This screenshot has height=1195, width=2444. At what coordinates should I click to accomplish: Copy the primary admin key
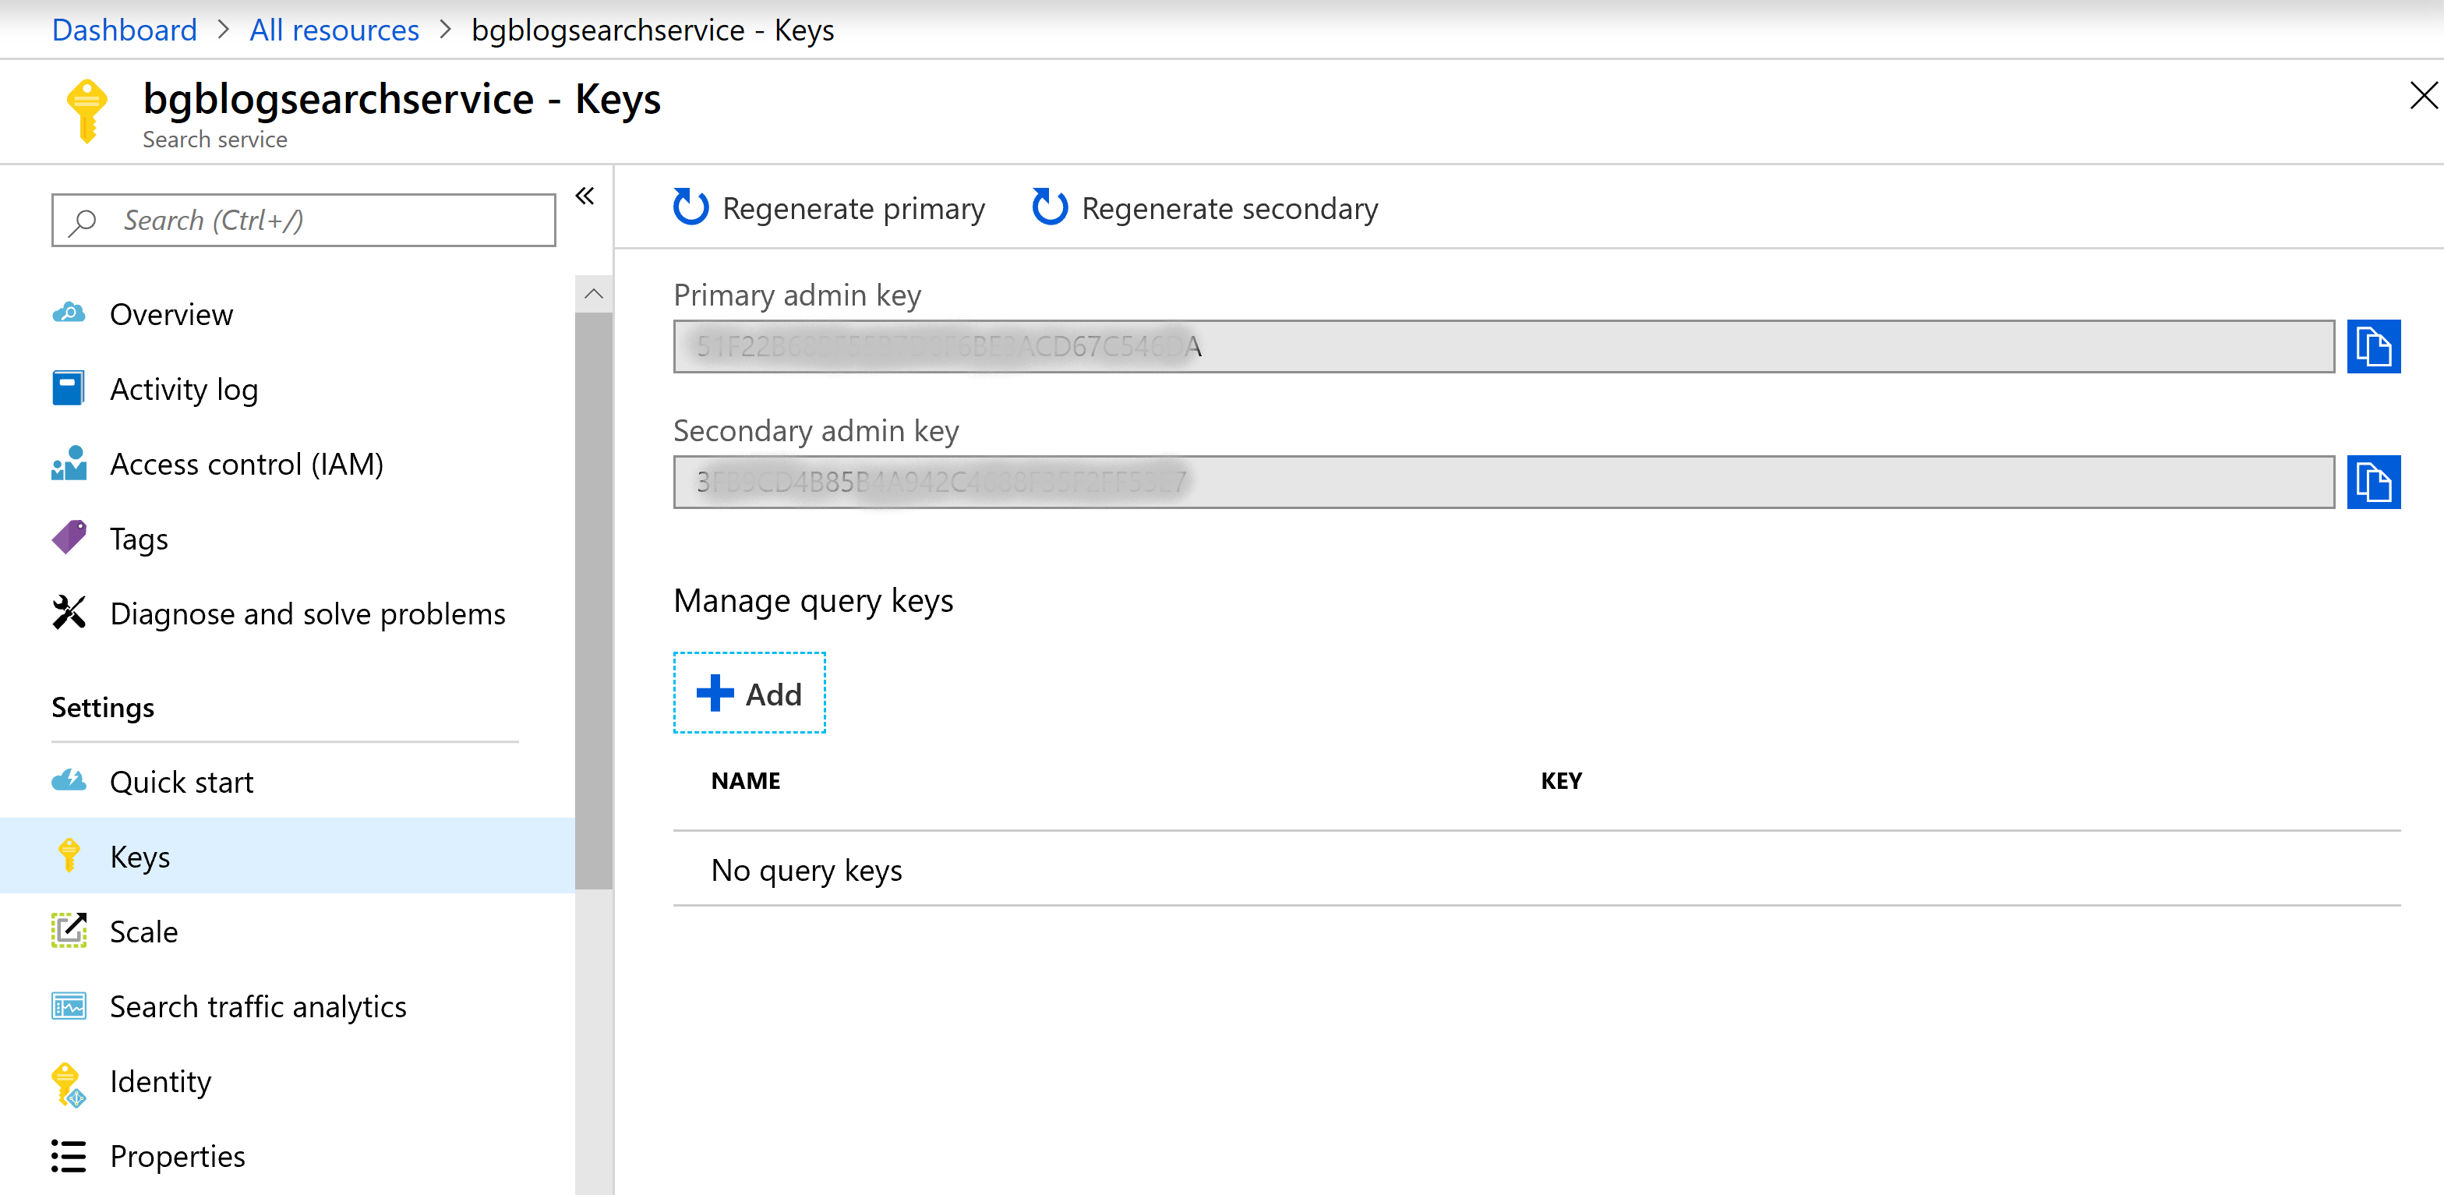pos(2373,346)
